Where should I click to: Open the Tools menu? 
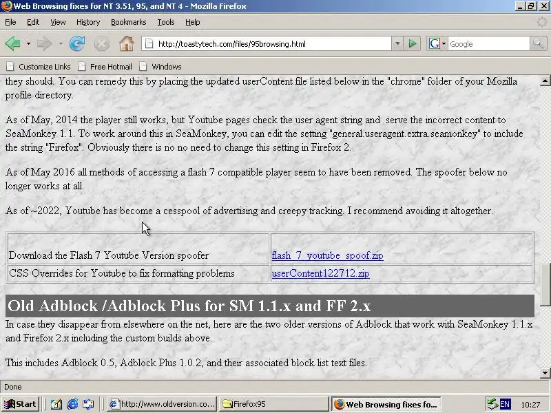coord(166,22)
